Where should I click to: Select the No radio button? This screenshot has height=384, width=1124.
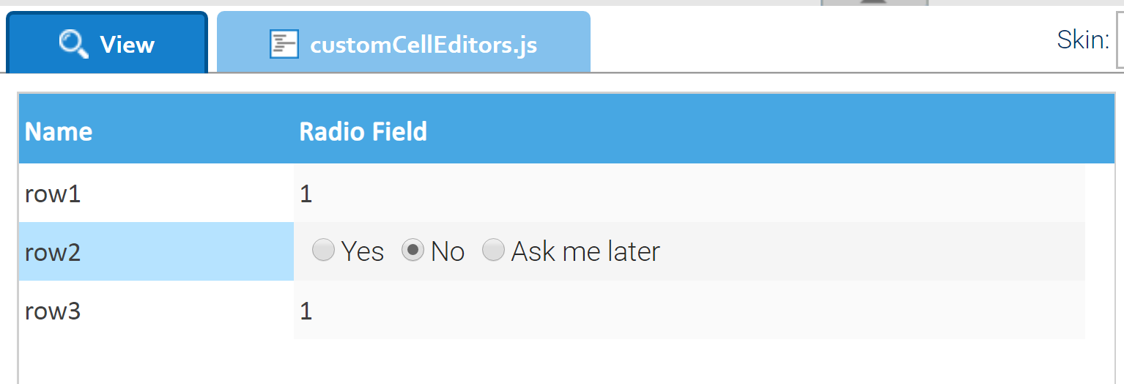click(413, 251)
